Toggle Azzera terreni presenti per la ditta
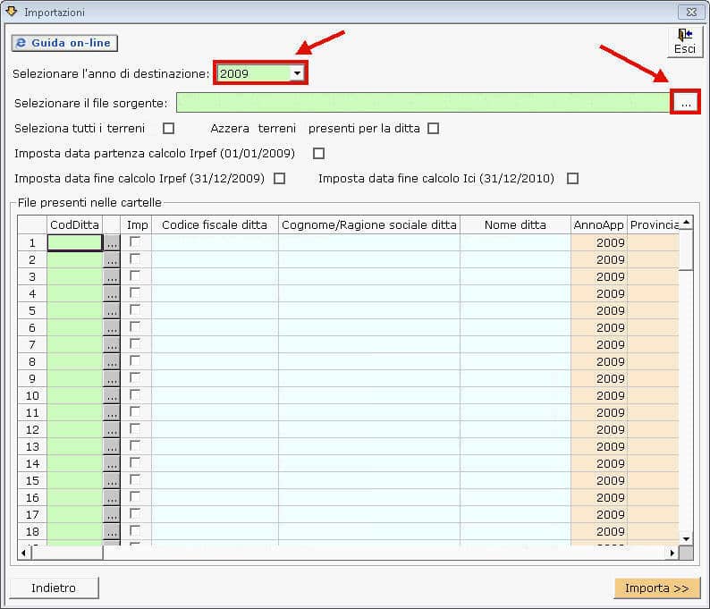 click(433, 128)
